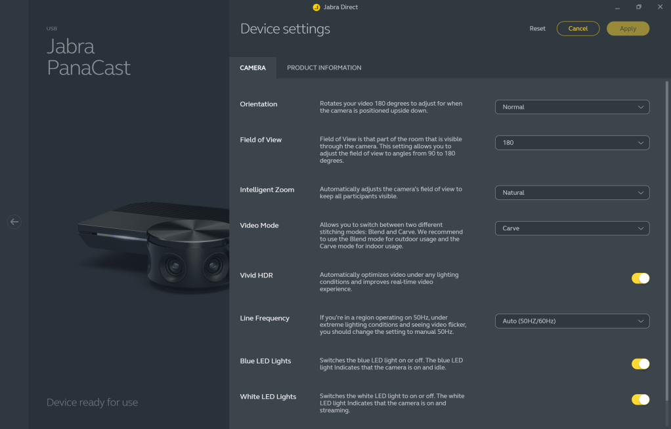
Task: Toggle the Vivid HDR switch
Action: [x=640, y=278]
